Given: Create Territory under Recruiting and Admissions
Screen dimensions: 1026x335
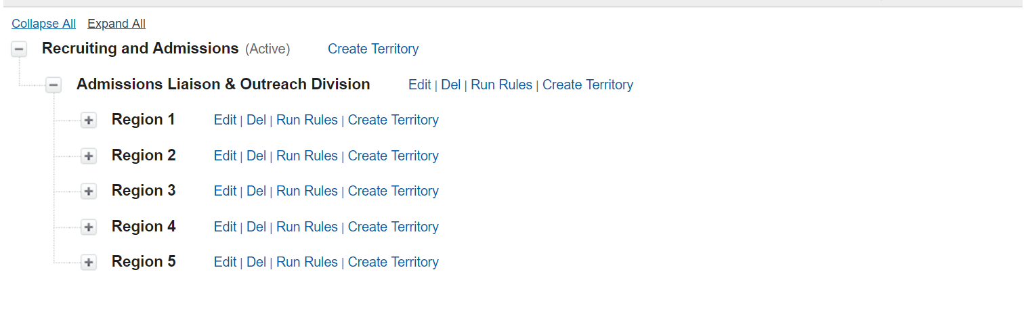Looking at the screenshot, I should pyautogui.click(x=373, y=49).
